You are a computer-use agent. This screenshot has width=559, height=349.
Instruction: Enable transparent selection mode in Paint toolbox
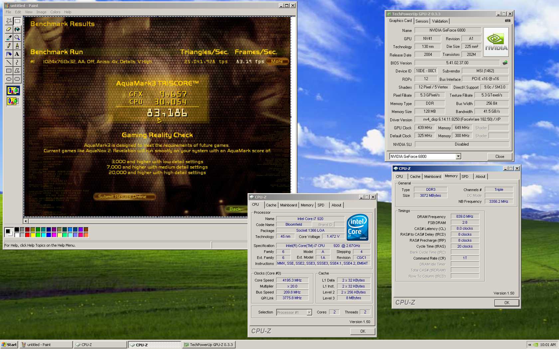point(13,101)
